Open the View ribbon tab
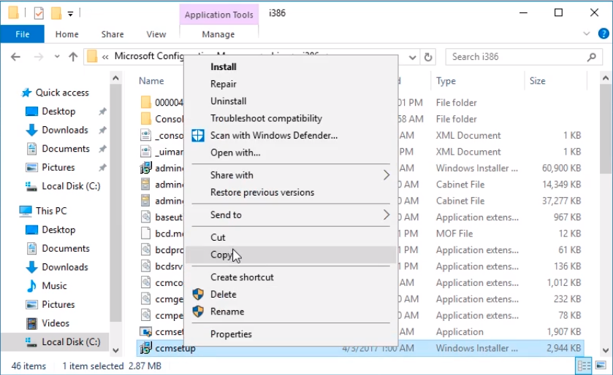The height and width of the screenshot is (375, 613). [x=156, y=34]
